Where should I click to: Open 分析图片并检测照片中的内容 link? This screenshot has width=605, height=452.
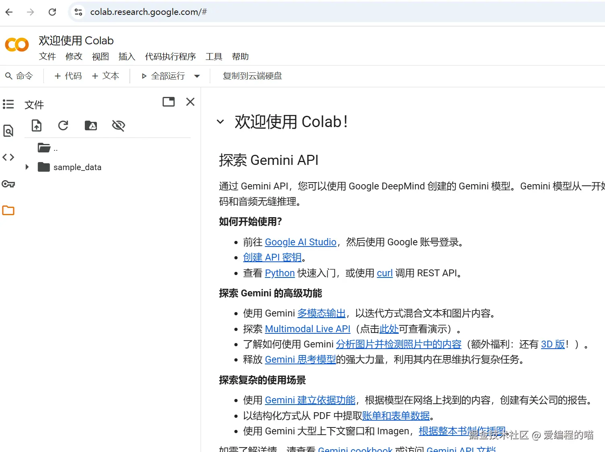point(399,344)
